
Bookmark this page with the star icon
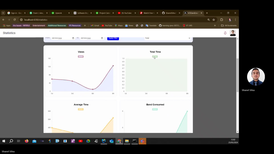coord(214,20)
